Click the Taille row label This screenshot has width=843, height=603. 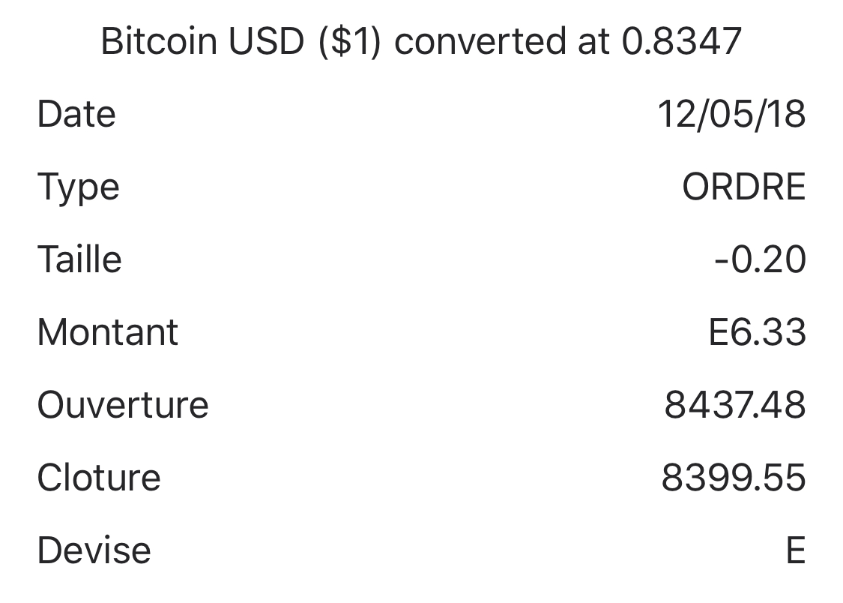click(x=79, y=260)
